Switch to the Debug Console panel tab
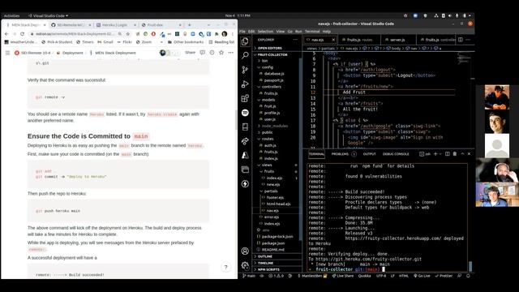The width and height of the screenshot is (519, 292). [x=396, y=154]
